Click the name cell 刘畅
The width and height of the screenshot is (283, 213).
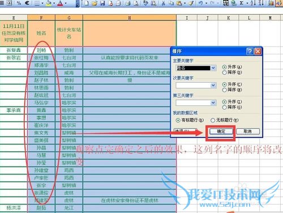tap(41, 50)
